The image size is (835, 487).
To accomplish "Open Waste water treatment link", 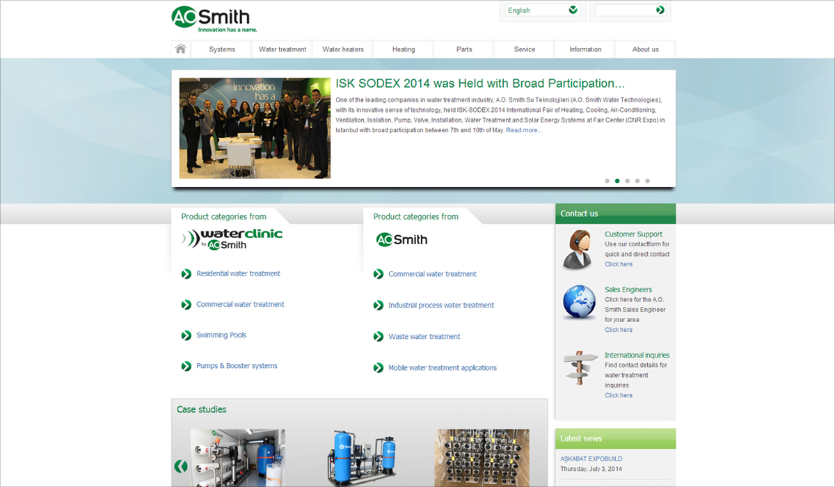I will tap(424, 336).
